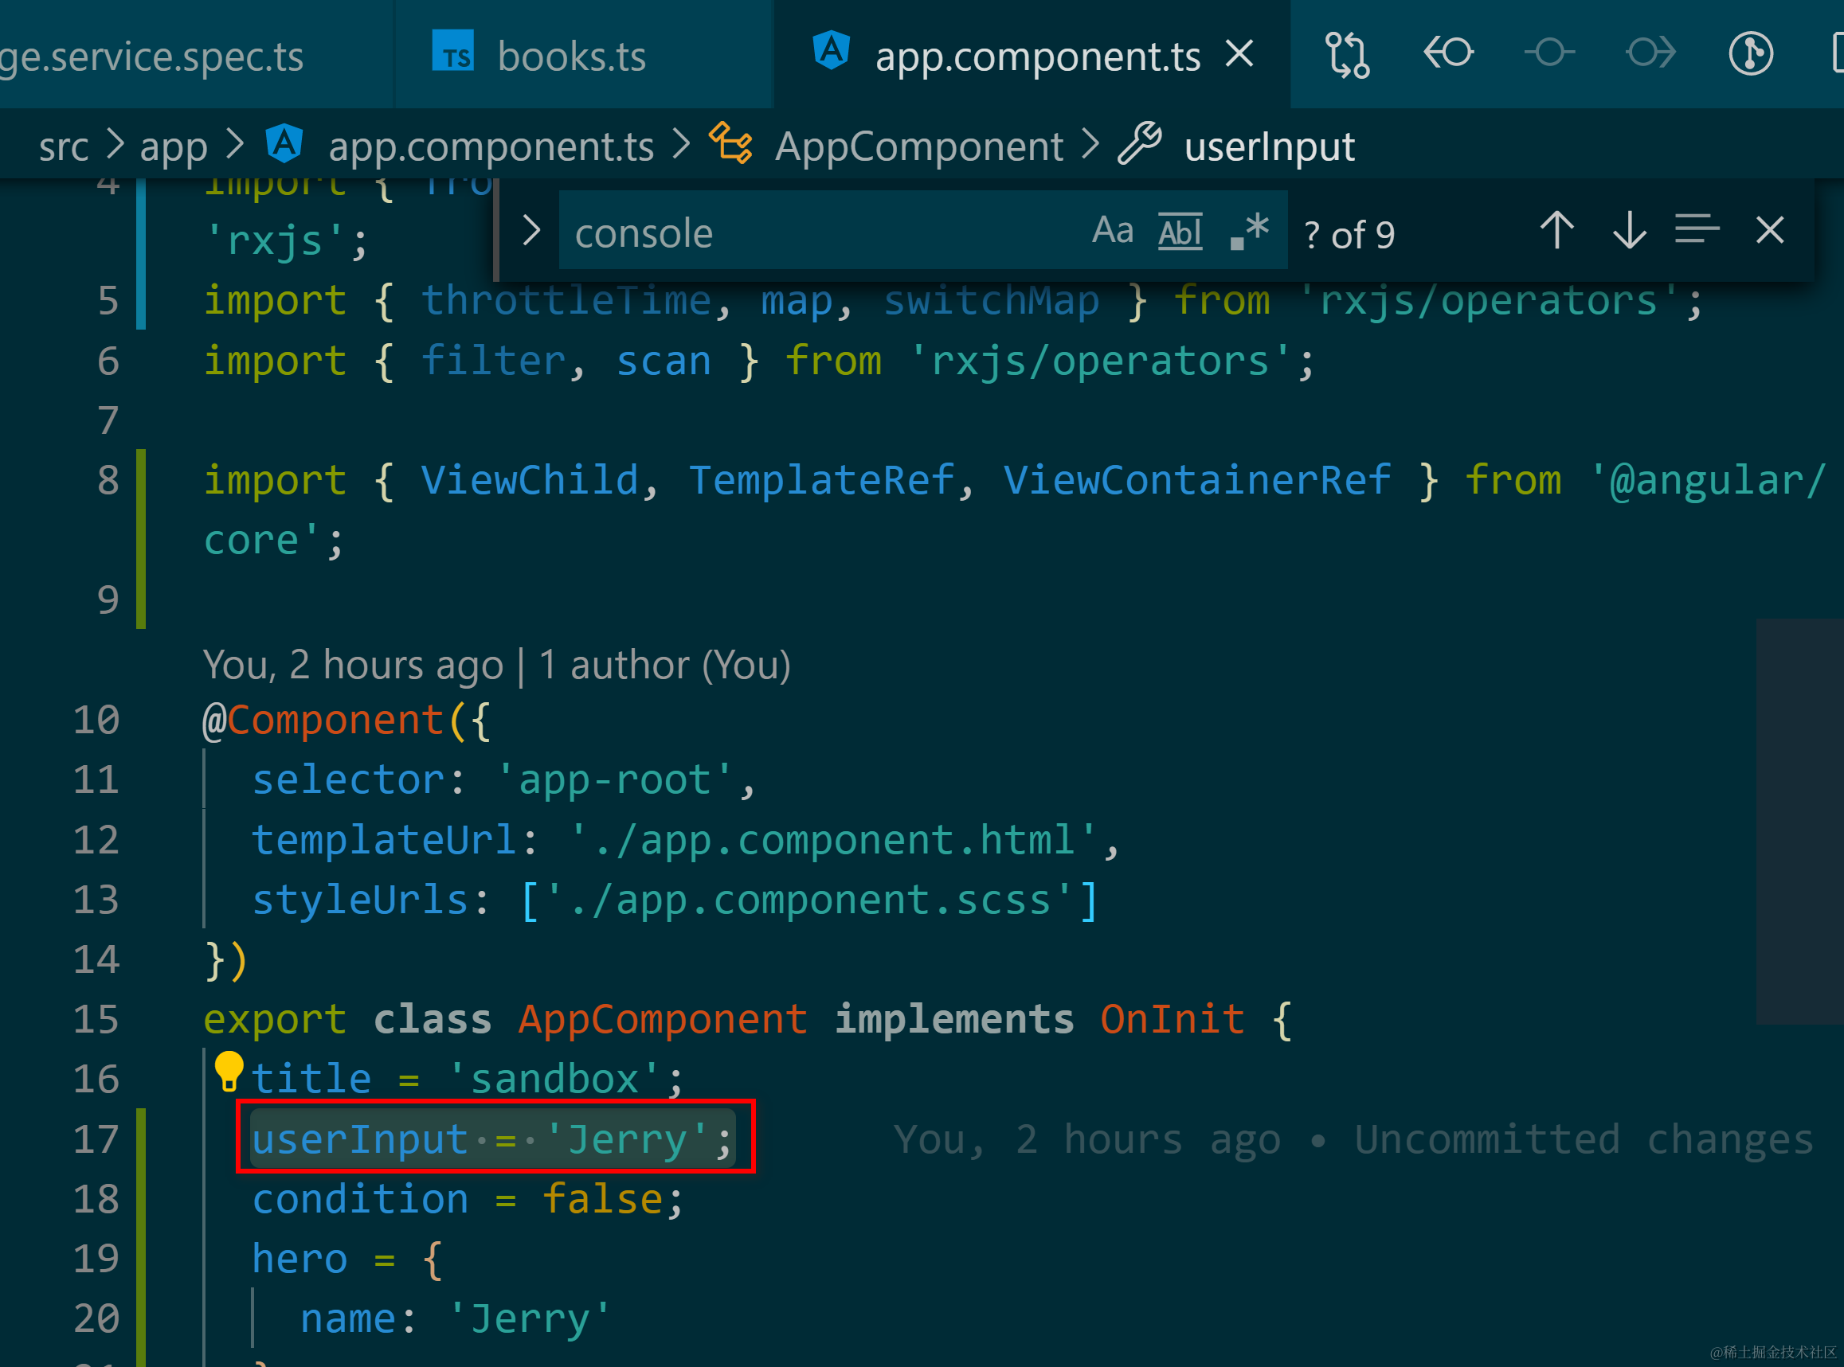Close the find widget
Image resolution: width=1844 pixels, height=1367 pixels.
(1769, 230)
